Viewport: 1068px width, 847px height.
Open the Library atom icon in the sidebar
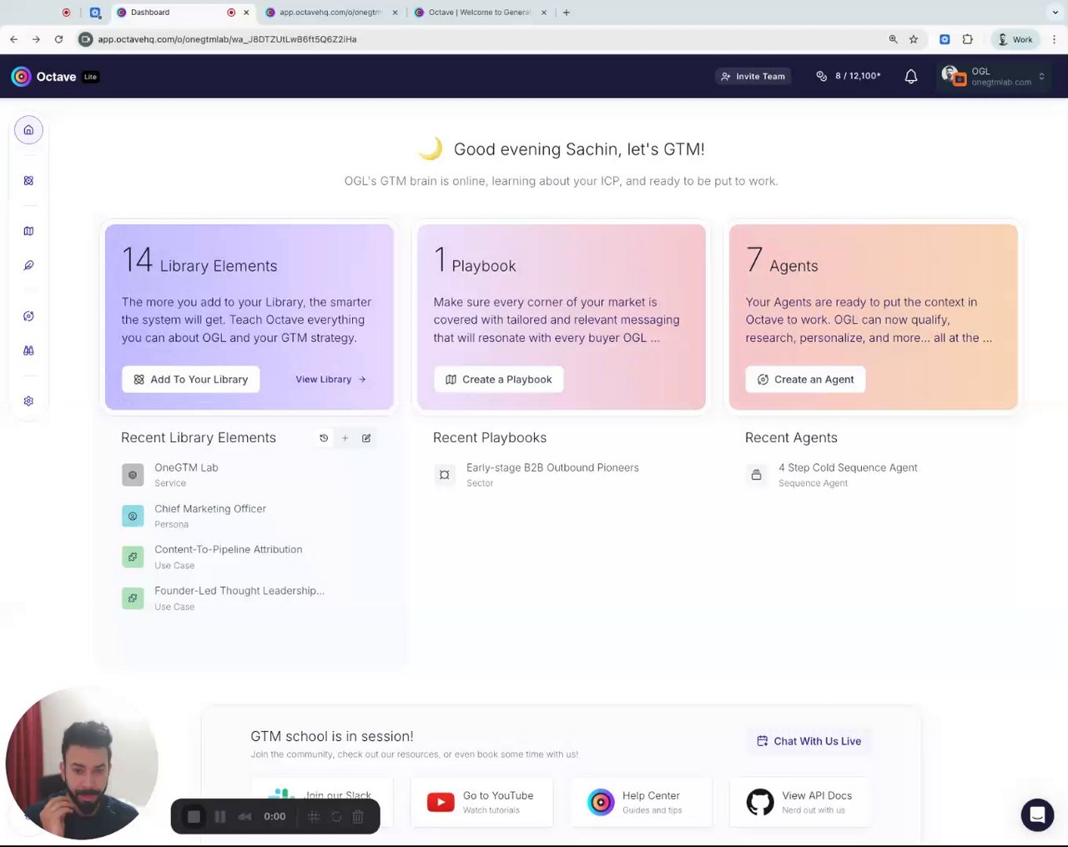point(28,180)
